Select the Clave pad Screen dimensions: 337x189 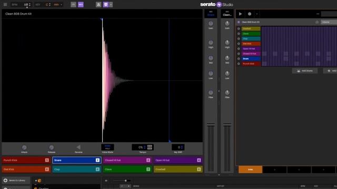(127, 169)
